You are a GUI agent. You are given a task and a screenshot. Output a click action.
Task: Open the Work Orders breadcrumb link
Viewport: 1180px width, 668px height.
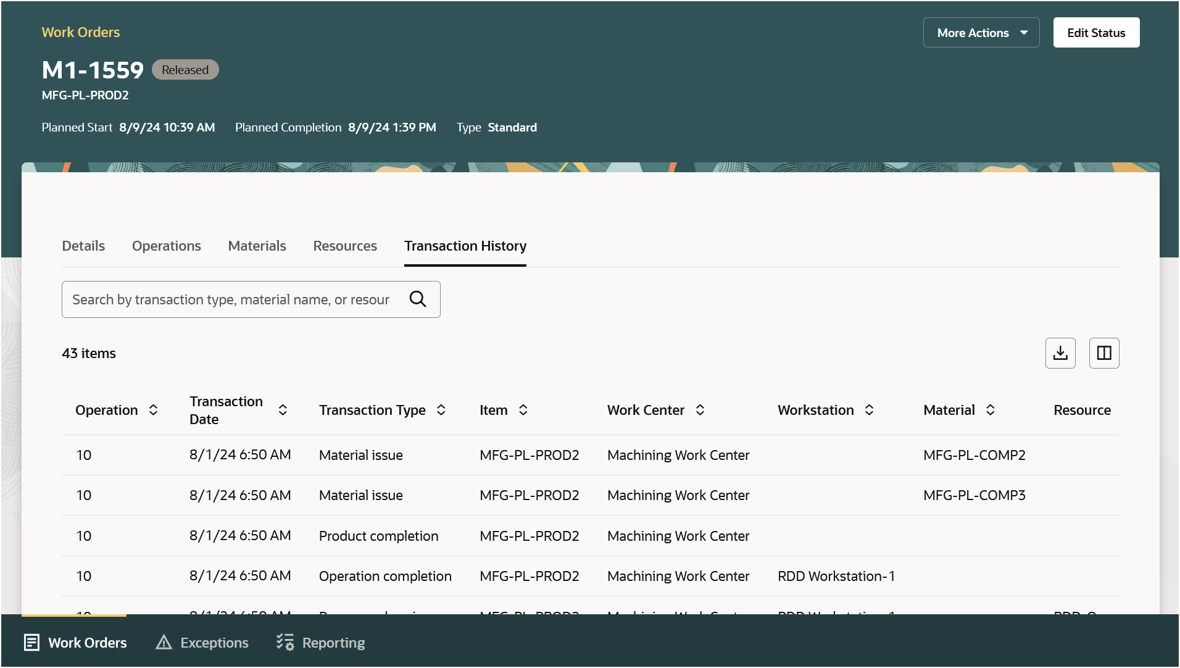81,32
